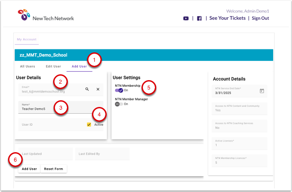The height and width of the screenshot is (192, 292).
Task: Click the NTN Service End Date field
Action: click(234, 91)
